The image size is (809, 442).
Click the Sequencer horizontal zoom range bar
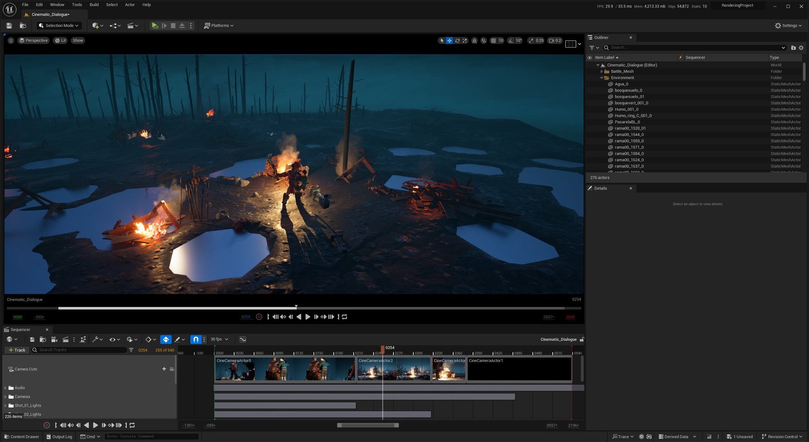pos(368,425)
